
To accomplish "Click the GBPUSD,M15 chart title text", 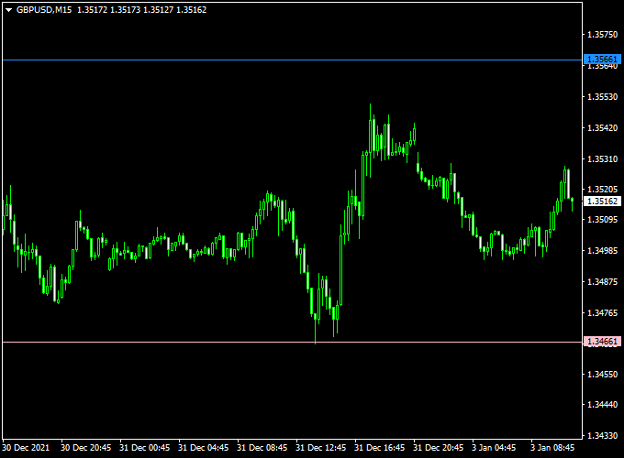I will click(x=44, y=9).
